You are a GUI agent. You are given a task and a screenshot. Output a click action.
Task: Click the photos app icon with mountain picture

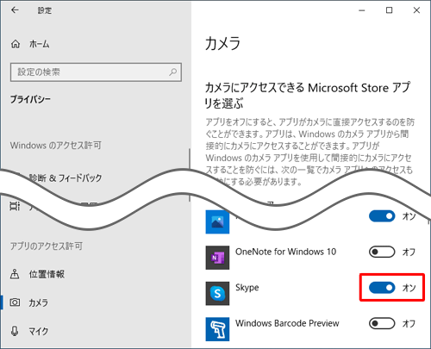tap(217, 221)
